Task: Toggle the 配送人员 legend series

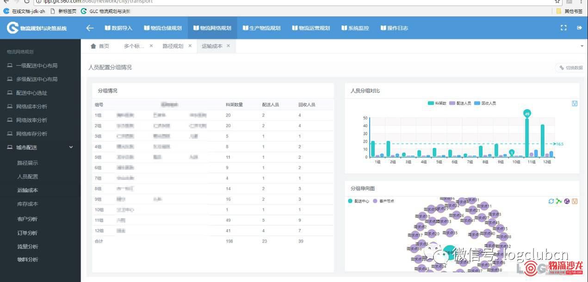Action: [x=460, y=103]
